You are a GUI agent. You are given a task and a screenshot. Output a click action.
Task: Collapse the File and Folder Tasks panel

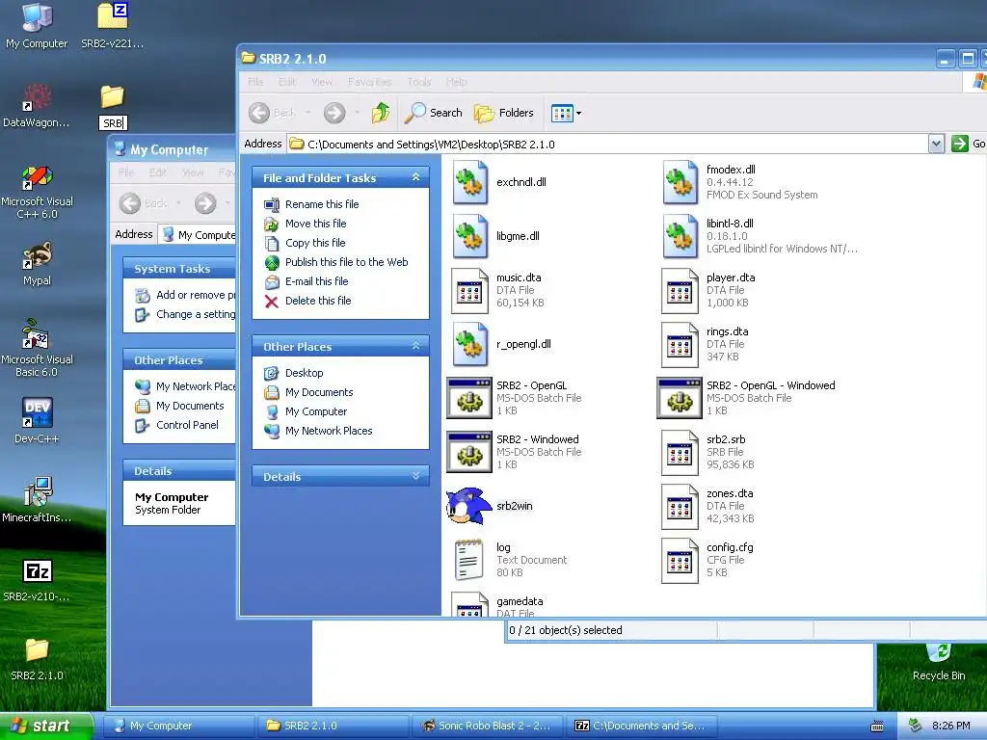415,177
